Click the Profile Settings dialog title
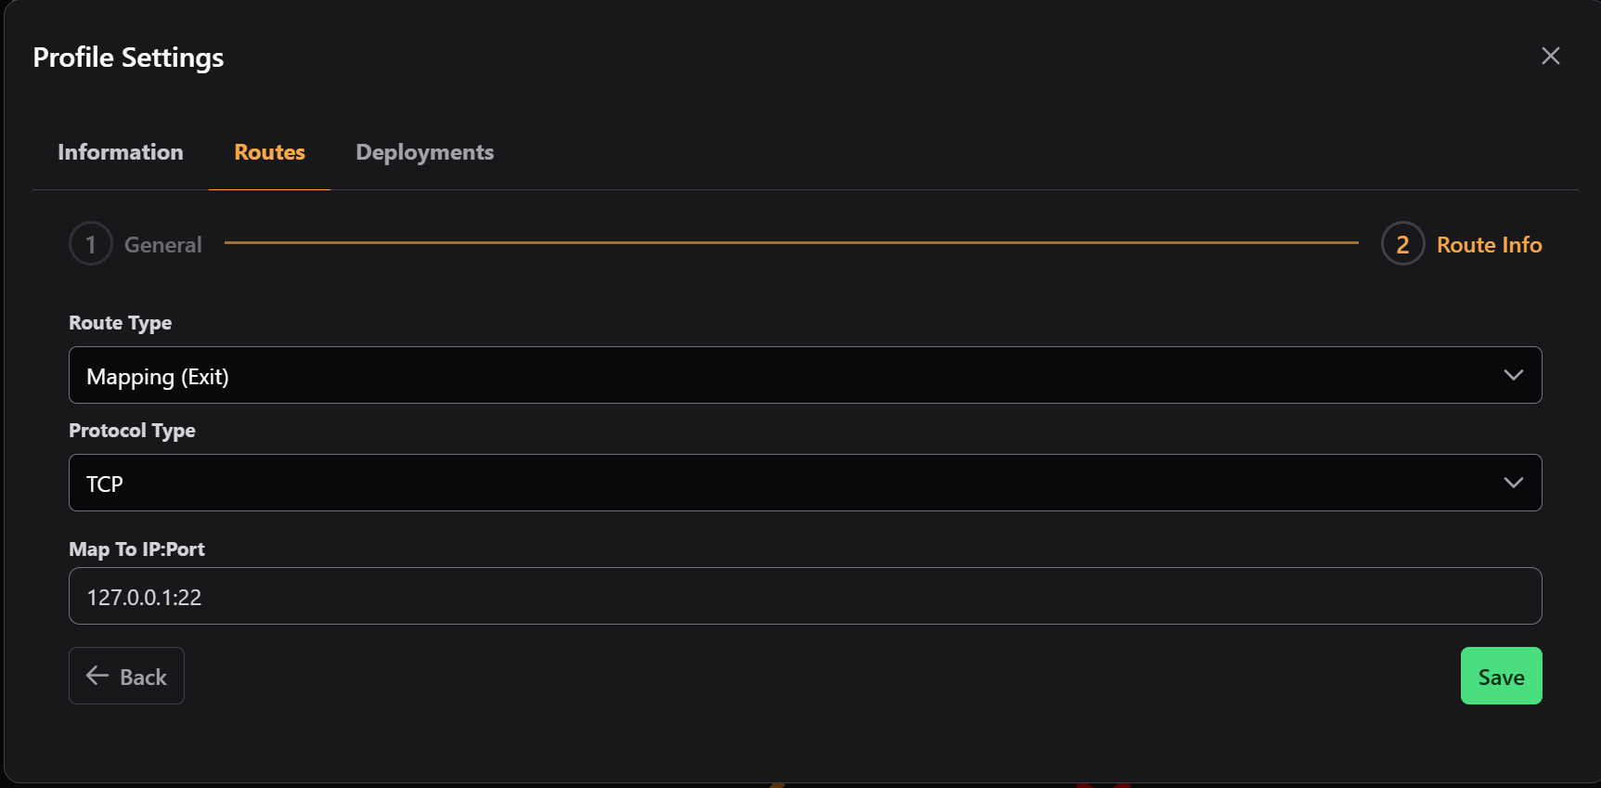 tap(128, 57)
